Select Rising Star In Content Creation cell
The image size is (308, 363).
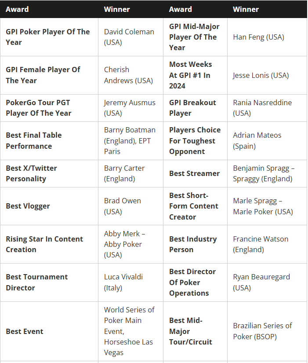tap(44, 244)
